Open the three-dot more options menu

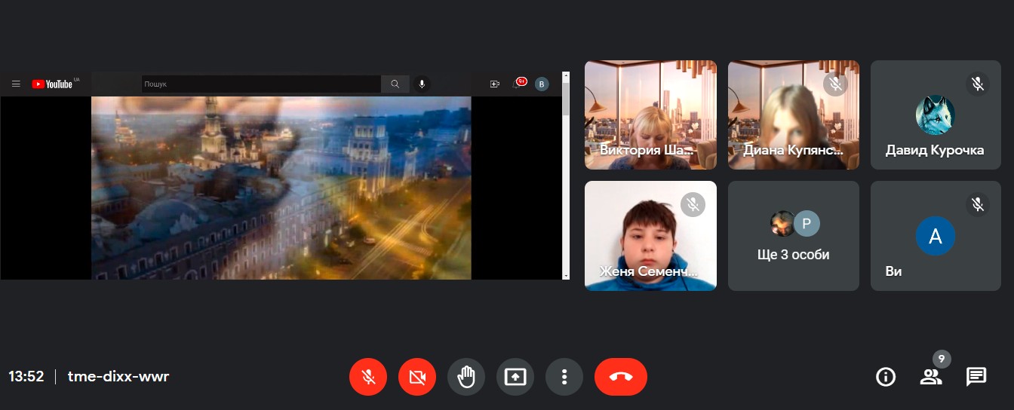point(564,376)
